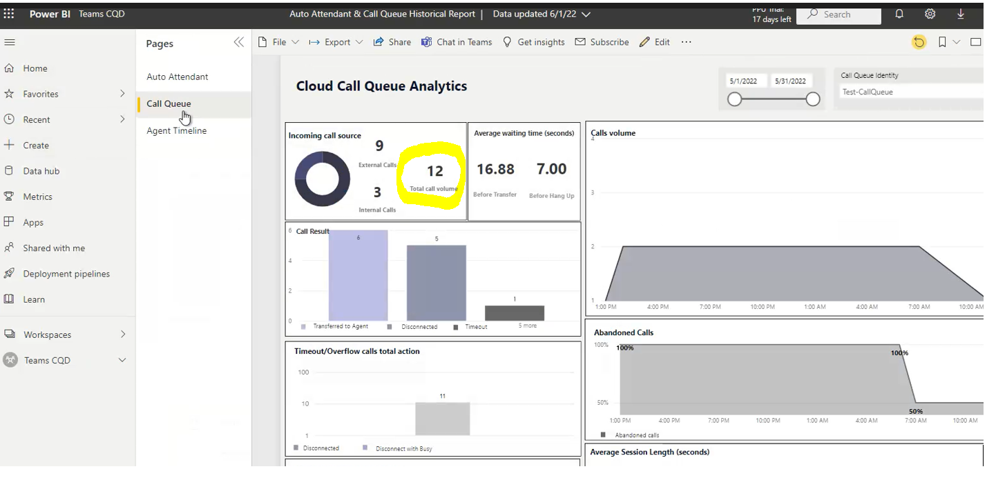987x489 pixels.
Task: Expand the Recent flyout arrow
Action: (x=122, y=119)
